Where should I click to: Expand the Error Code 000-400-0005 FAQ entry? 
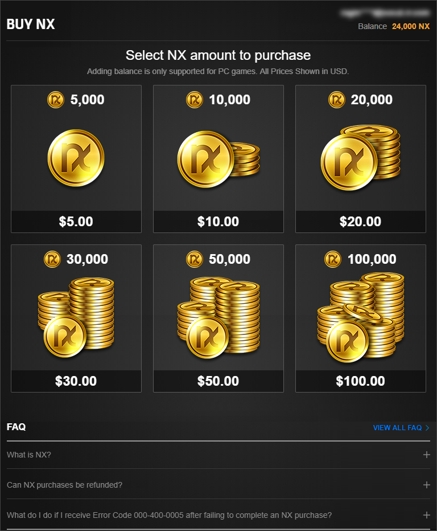click(x=218, y=514)
